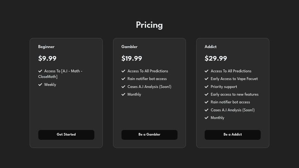This screenshot has height=168, width=299.
Task: Click the Gambler plan title
Action: (x=129, y=47)
